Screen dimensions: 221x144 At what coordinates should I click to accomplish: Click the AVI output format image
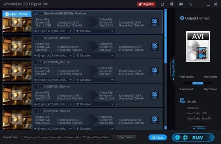[x=198, y=47]
